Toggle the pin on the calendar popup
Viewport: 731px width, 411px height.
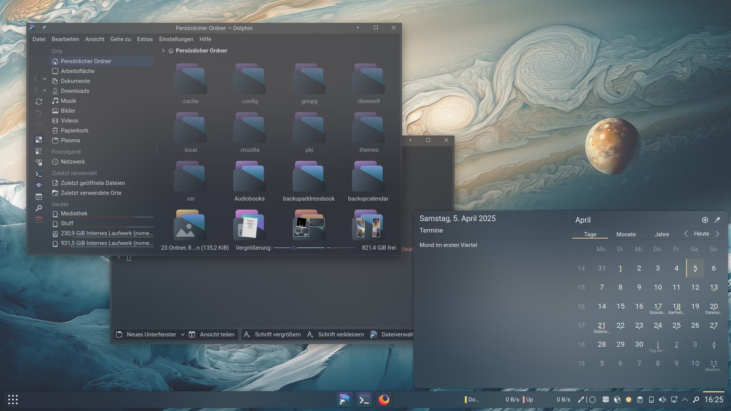coord(717,220)
